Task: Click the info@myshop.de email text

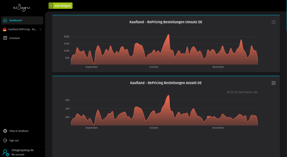Action: point(23,150)
